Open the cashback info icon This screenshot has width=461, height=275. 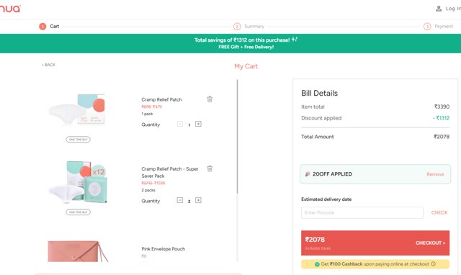(434, 263)
